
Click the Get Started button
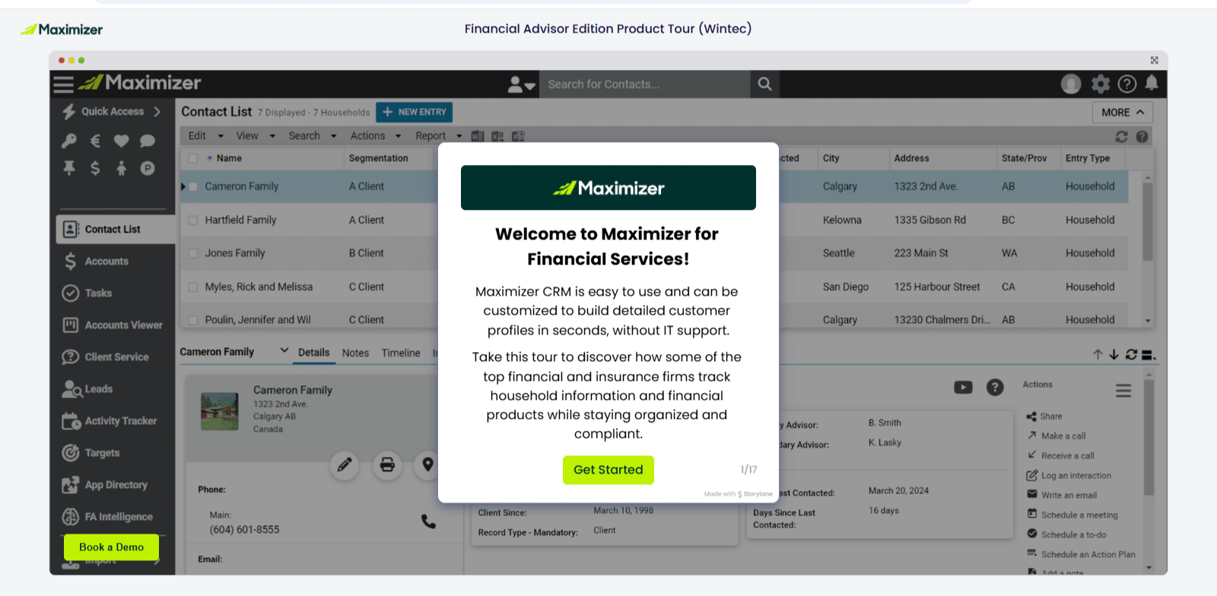[608, 470]
